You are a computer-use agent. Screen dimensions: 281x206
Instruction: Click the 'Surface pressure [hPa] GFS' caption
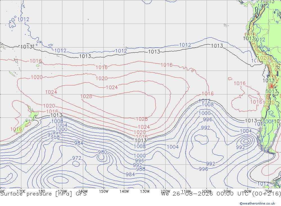(43, 194)
